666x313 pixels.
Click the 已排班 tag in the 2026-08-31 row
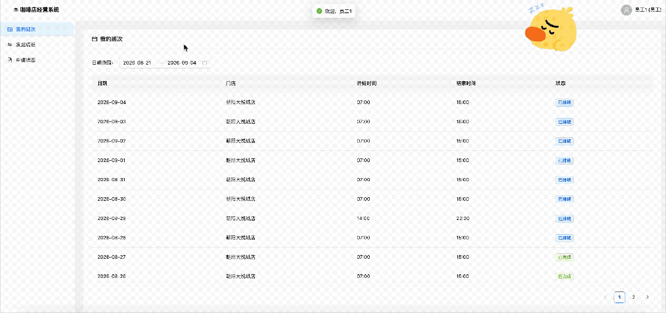coord(565,179)
